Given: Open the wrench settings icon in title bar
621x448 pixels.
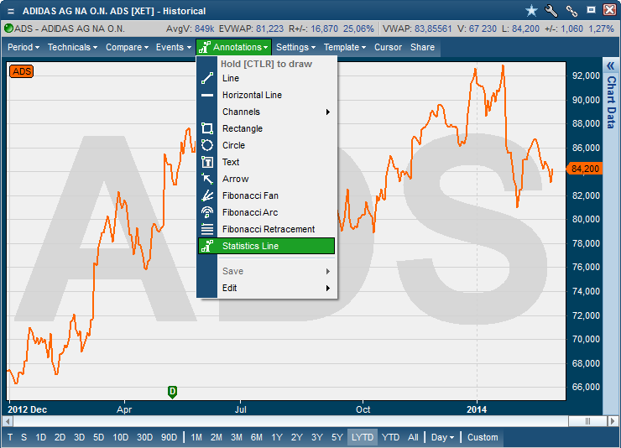Looking at the screenshot, I should [551, 11].
